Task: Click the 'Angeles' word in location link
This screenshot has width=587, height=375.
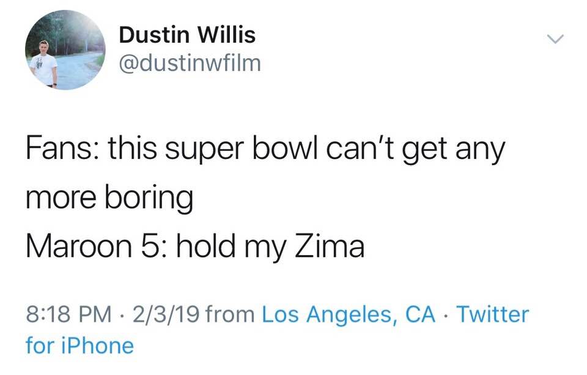Action: 350,316
